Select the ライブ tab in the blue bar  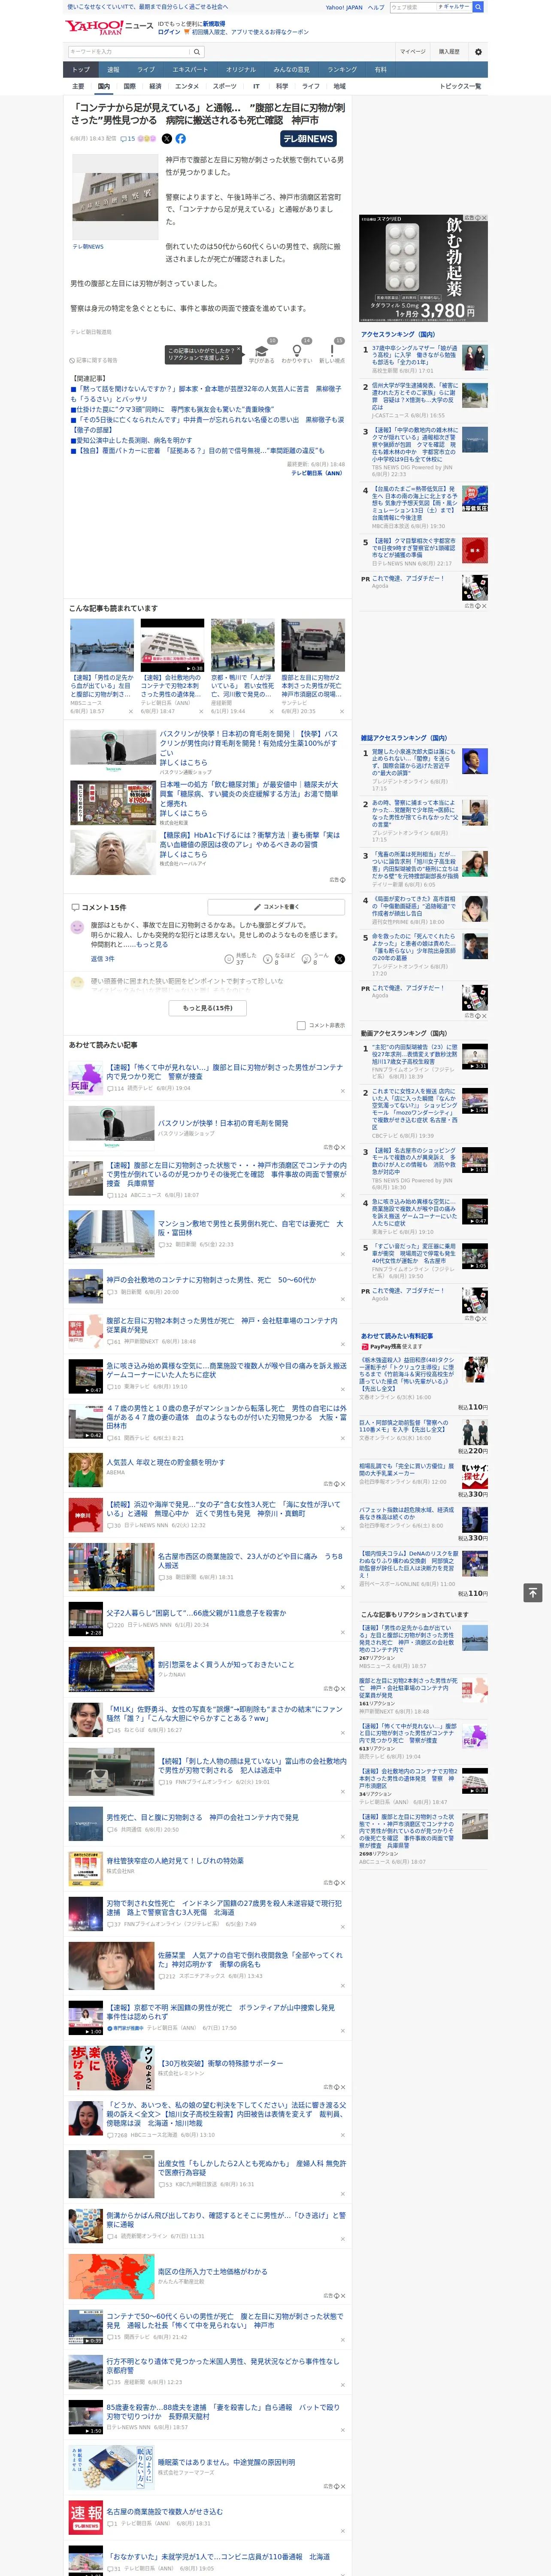146,69
